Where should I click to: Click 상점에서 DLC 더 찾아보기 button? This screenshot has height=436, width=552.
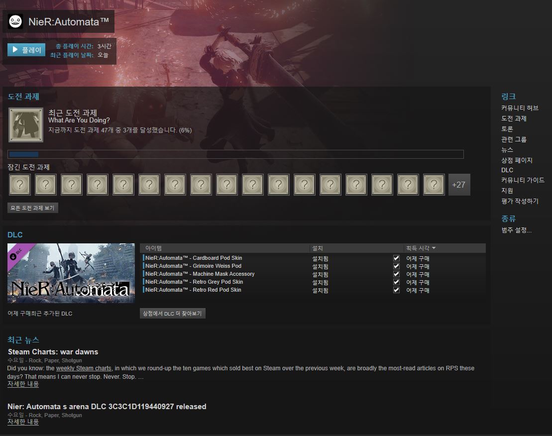172,314
